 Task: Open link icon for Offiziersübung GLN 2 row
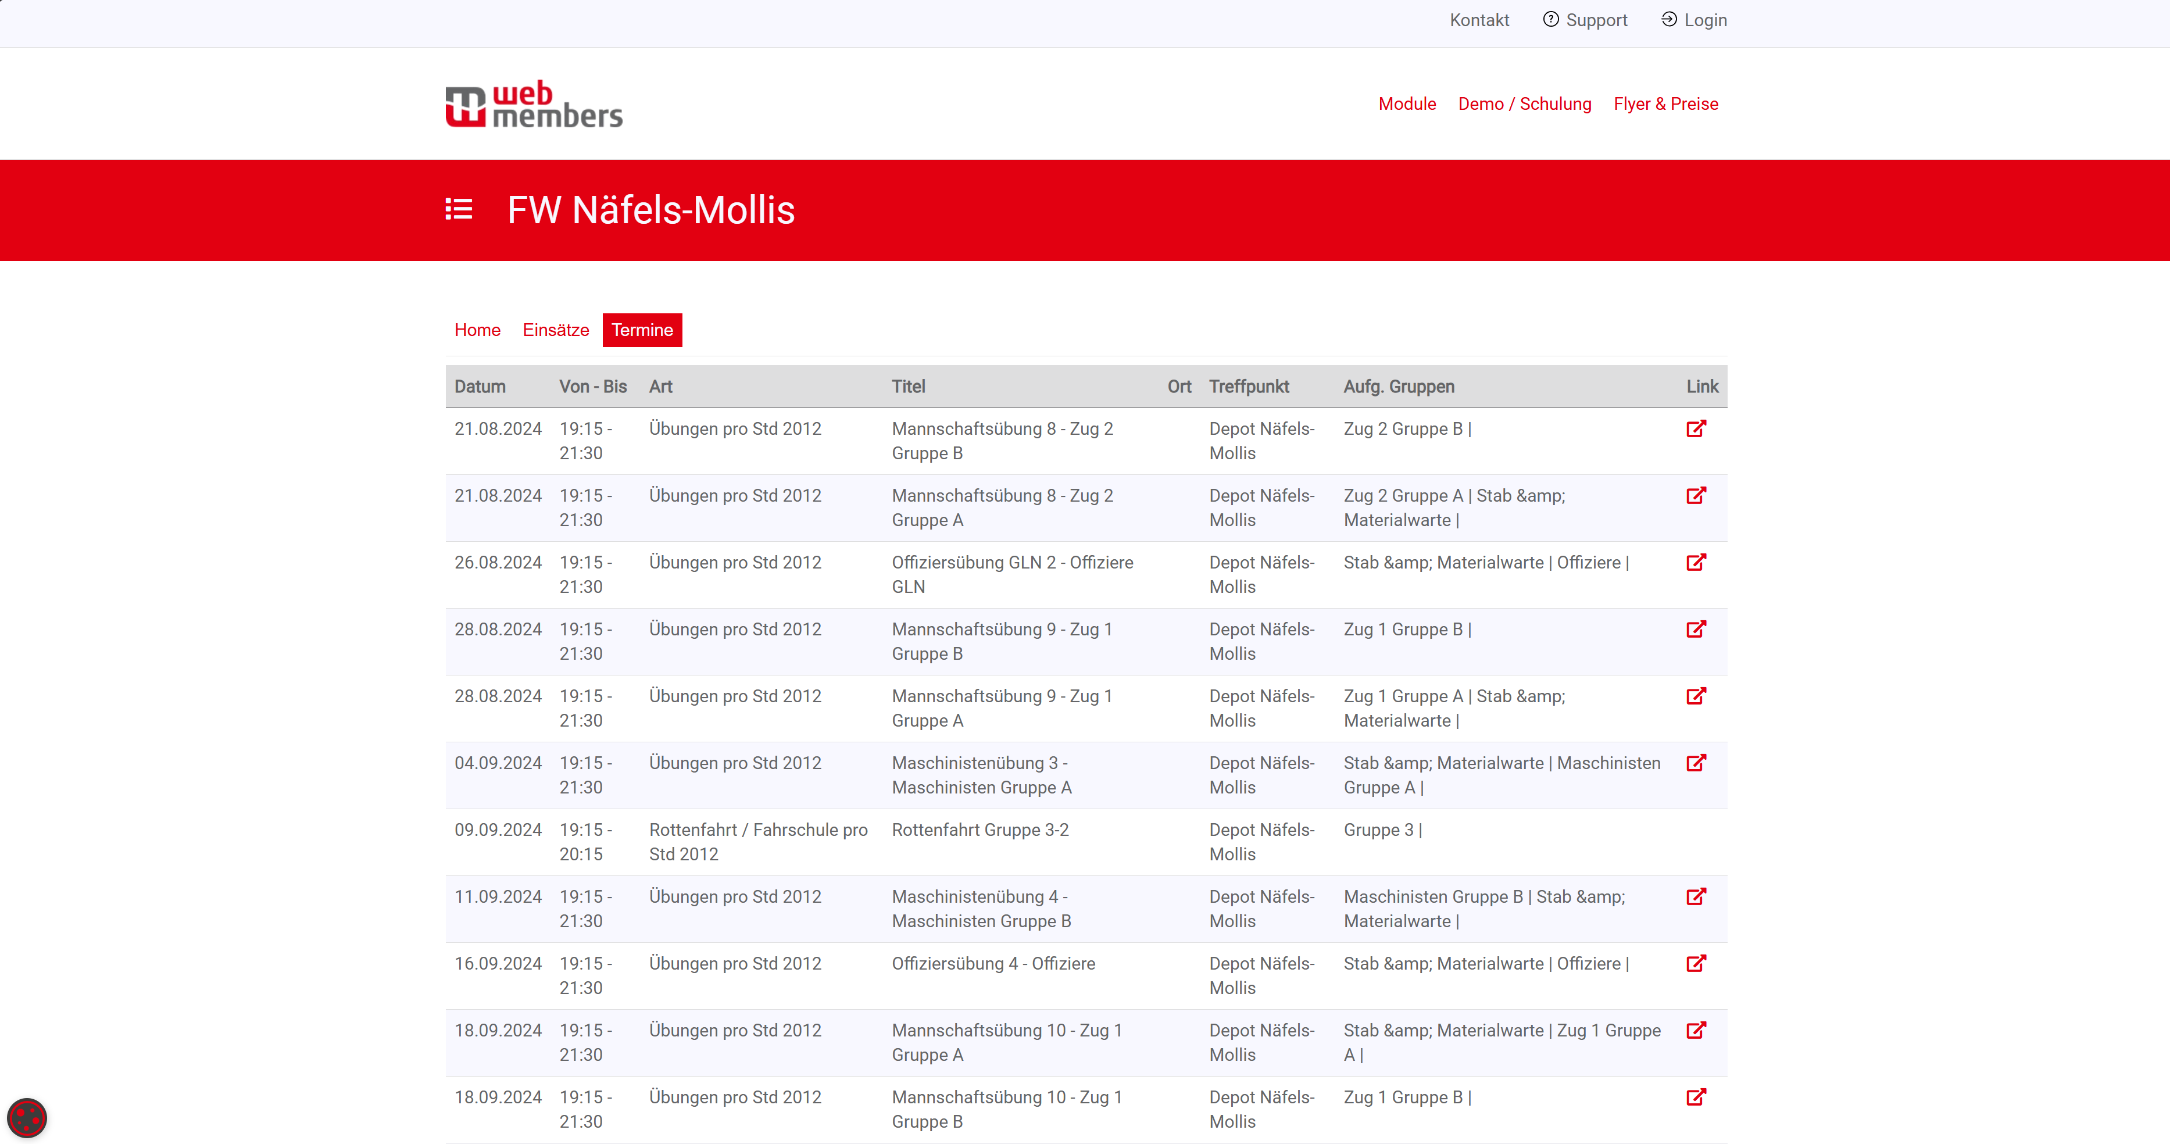point(1696,563)
